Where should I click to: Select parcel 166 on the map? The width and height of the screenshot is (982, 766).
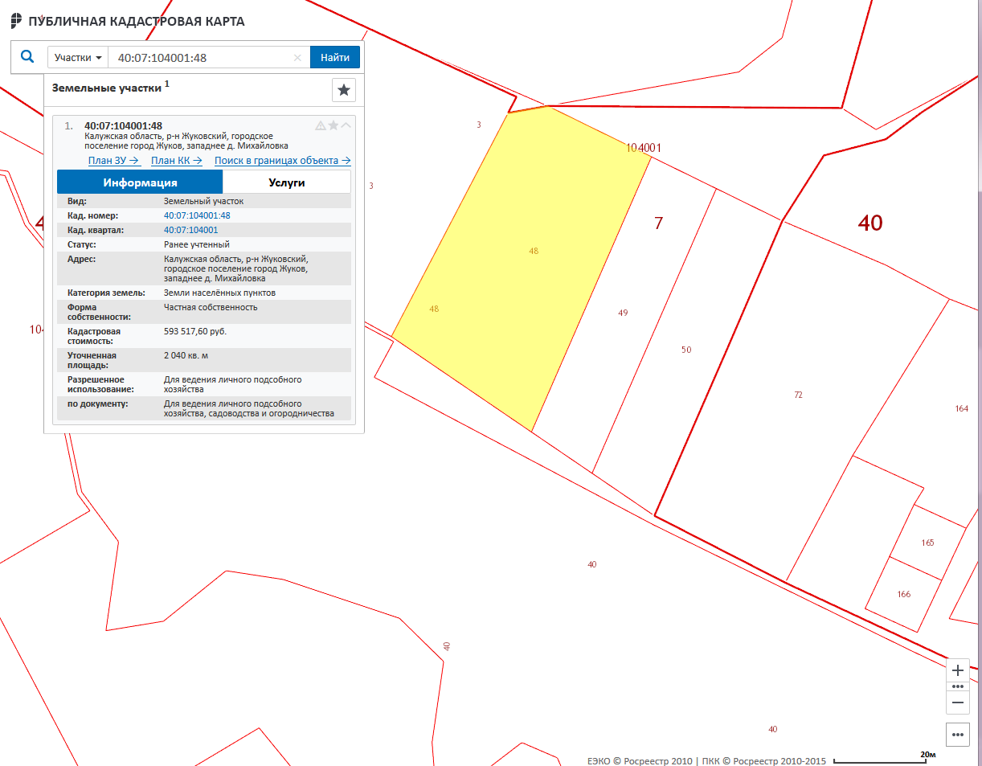pos(904,594)
